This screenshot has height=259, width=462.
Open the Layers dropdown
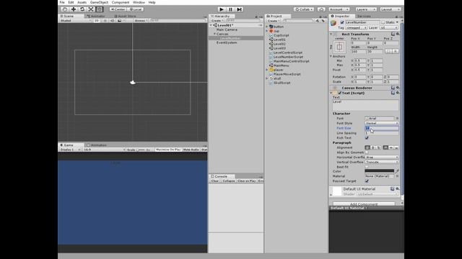(x=366, y=9)
